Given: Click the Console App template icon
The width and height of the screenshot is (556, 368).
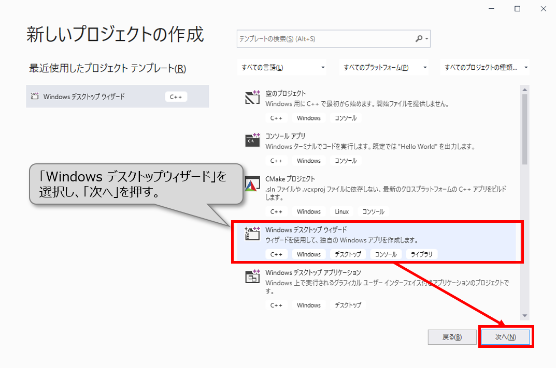Looking at the screenshot, I should coord(252,140).
